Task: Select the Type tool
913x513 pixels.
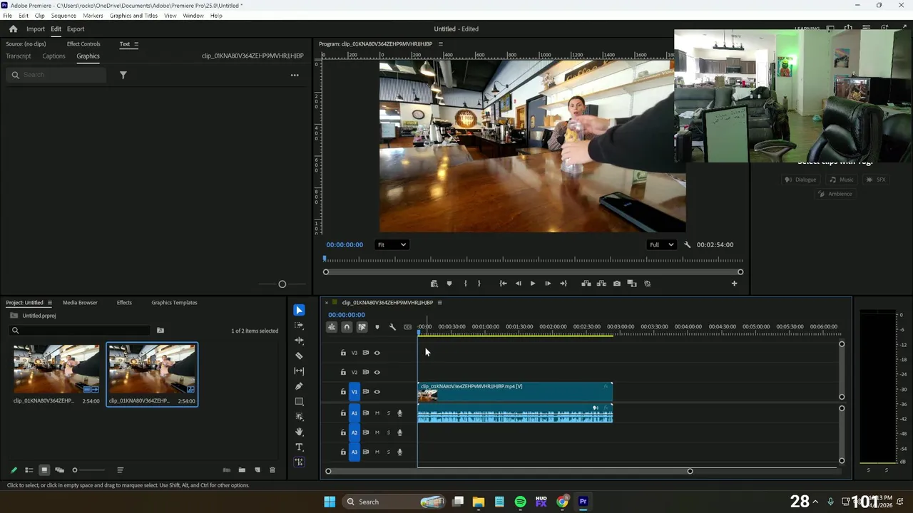Action: coord(299,447)
